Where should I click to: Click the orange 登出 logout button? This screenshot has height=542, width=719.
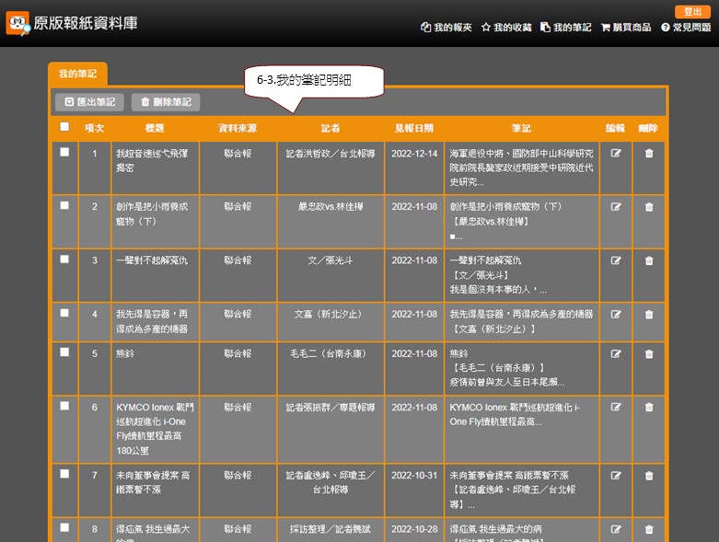click(x=692, y=12)
